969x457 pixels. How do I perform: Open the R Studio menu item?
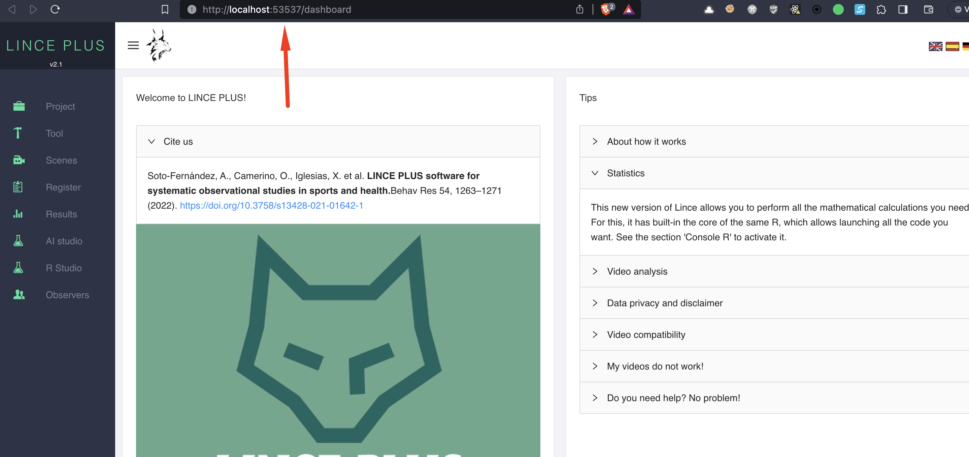[x=64, y=268]
